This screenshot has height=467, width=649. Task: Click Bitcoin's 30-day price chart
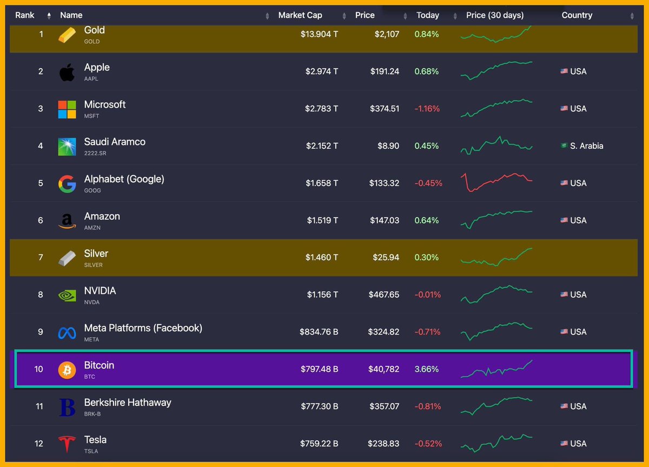(x=496, y=369)
